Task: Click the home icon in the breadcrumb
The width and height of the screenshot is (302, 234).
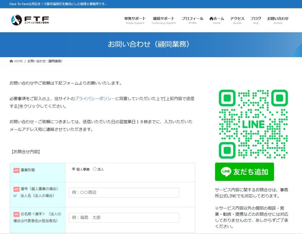Action: [11, 61]
